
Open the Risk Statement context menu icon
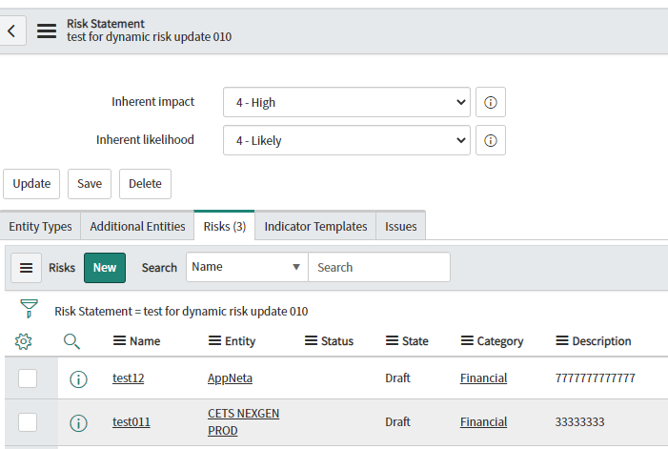point(47,31)
